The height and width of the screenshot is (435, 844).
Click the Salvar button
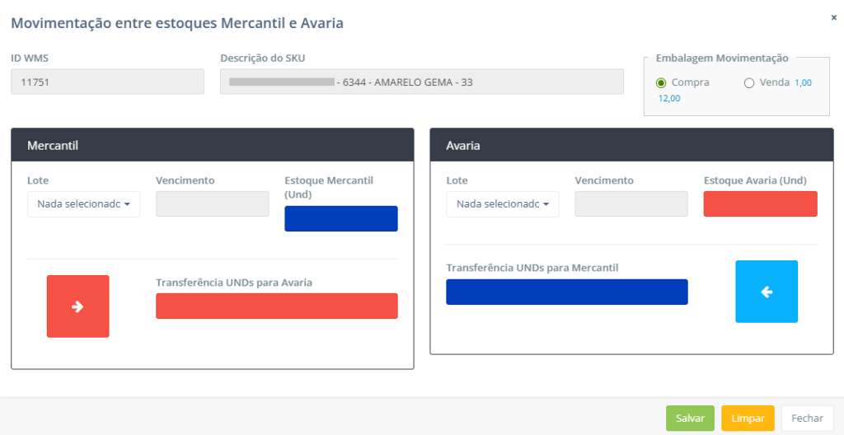pyautogui.click(x=690, y=419)
